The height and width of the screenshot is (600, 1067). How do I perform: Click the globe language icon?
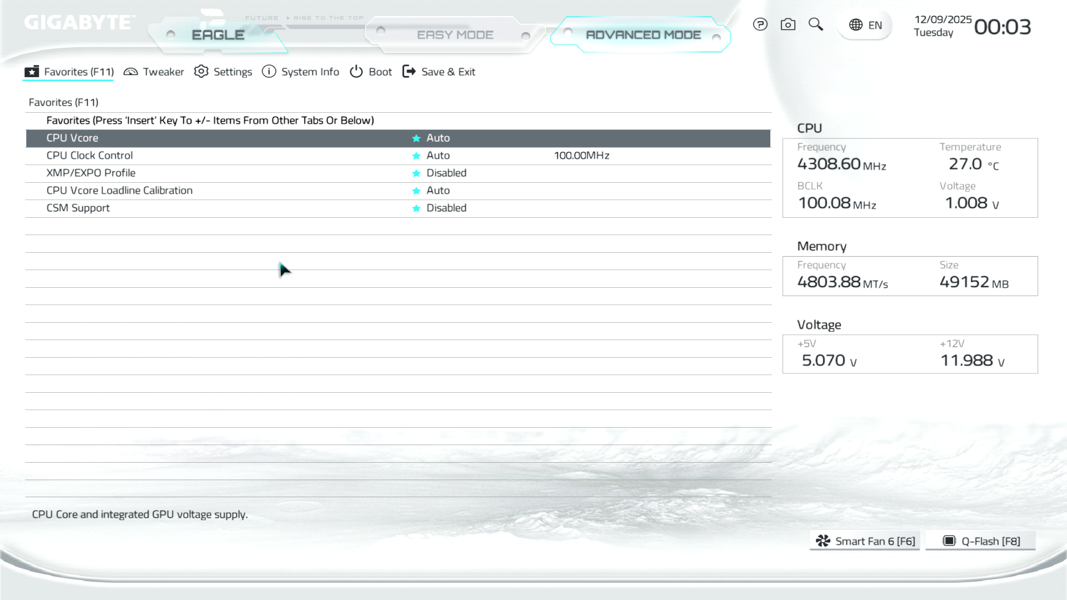click(x=856, y=25)
